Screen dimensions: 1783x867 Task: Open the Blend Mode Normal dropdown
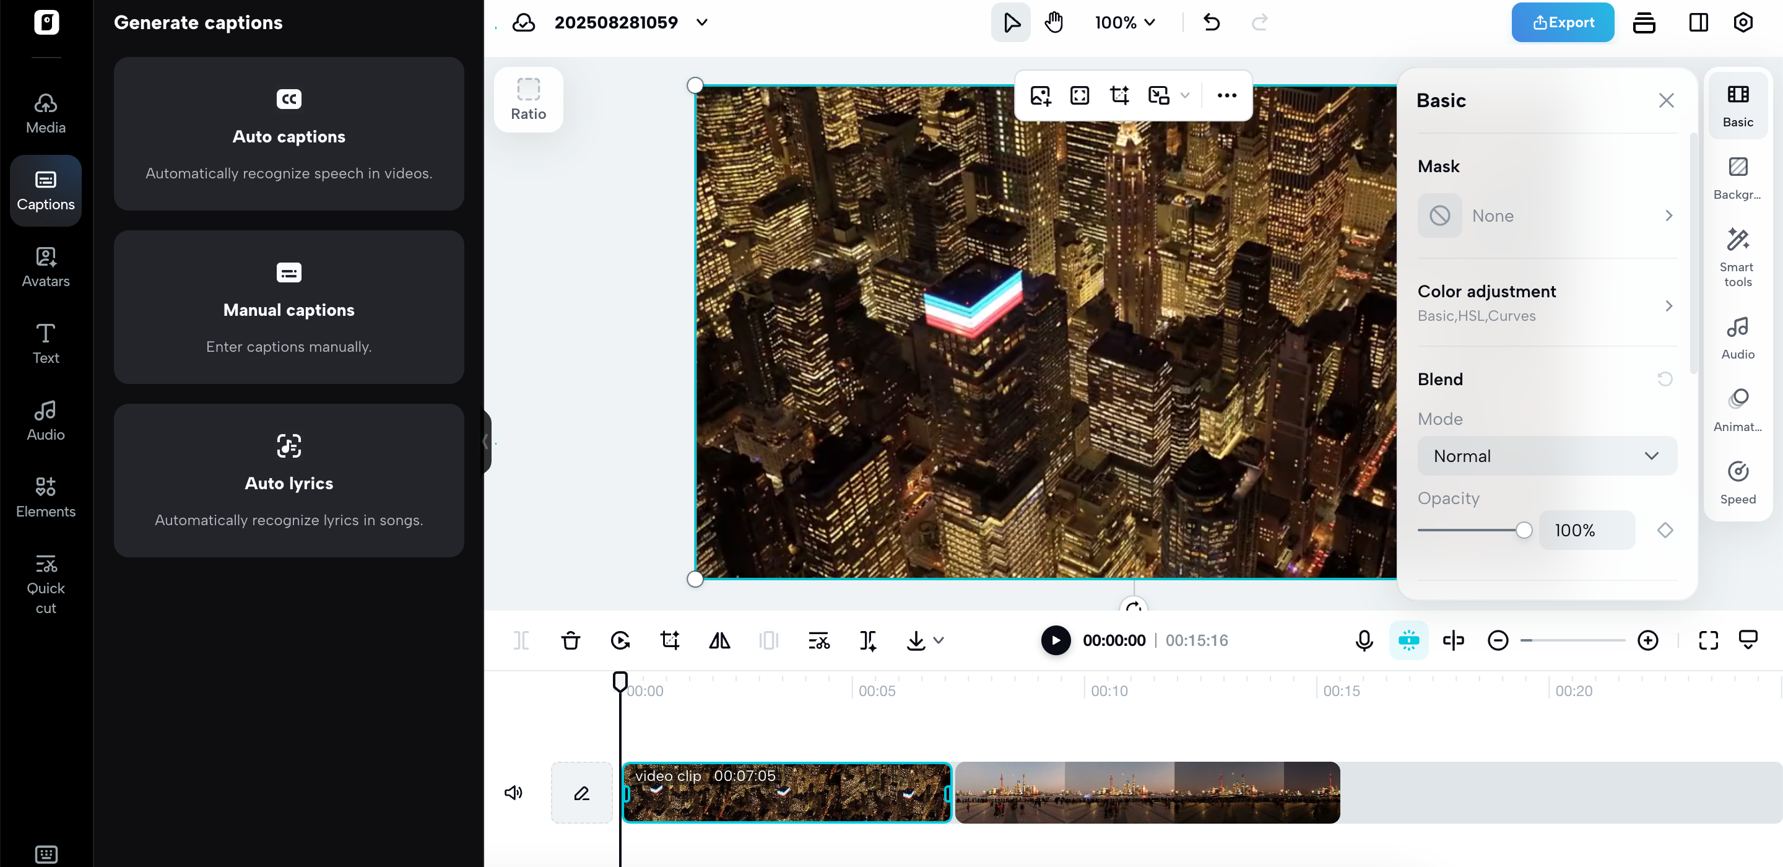[1547, 456]
